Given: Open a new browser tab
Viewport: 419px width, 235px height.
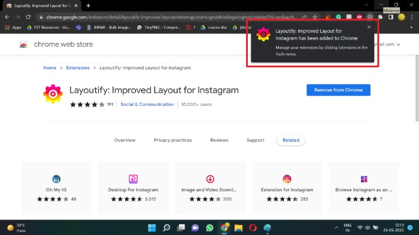Looking at the screenshot, I should coord(88,5).
